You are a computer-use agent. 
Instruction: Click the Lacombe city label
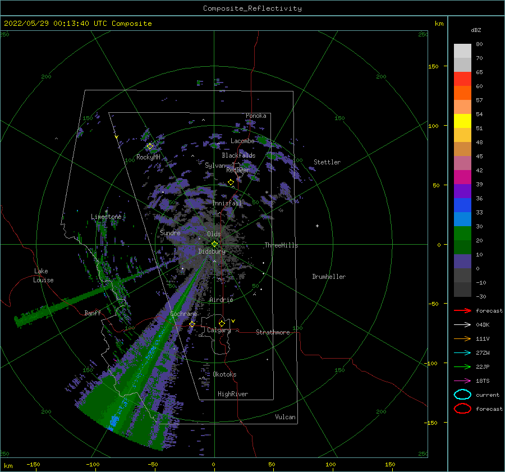pyautogui.click(x=242, y=141)
